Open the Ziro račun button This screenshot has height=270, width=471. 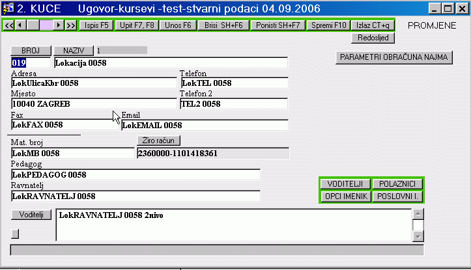pyautogui.click(x=158, y=141)
